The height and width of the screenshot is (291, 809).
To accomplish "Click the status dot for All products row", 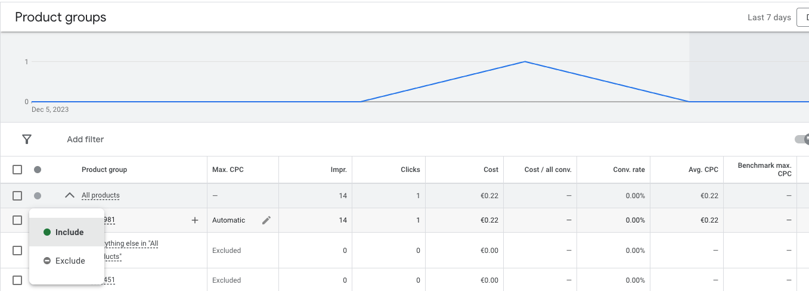I will tap(38, 196).
